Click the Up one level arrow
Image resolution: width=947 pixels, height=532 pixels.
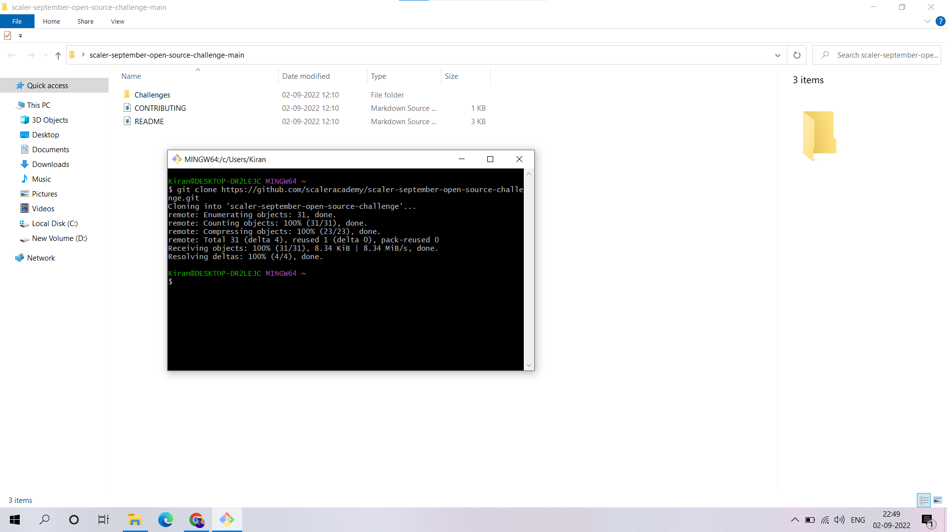(x=58, y=55)
